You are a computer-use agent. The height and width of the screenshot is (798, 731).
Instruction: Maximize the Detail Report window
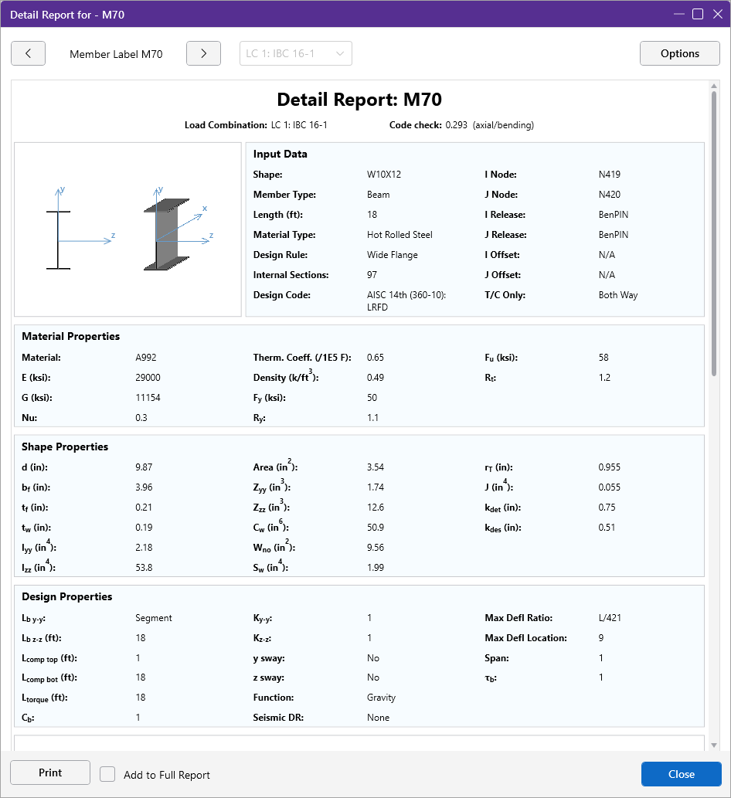(x=698, y=14)
